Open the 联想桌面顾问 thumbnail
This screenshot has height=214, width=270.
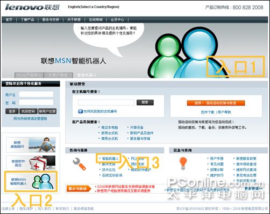(x=31, y=145)
